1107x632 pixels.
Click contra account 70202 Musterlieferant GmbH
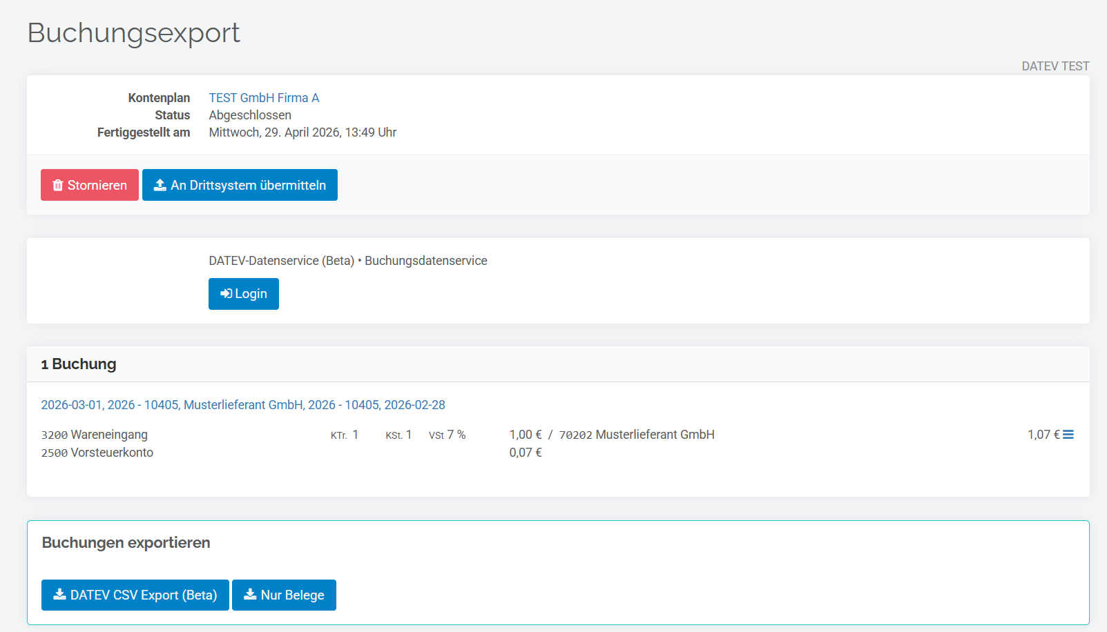637,435
